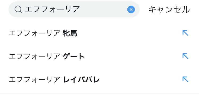Click エフフォーリア prefix in the ゲート suggestion
This screenshot has width=199, height=95.
coord(34,56)
